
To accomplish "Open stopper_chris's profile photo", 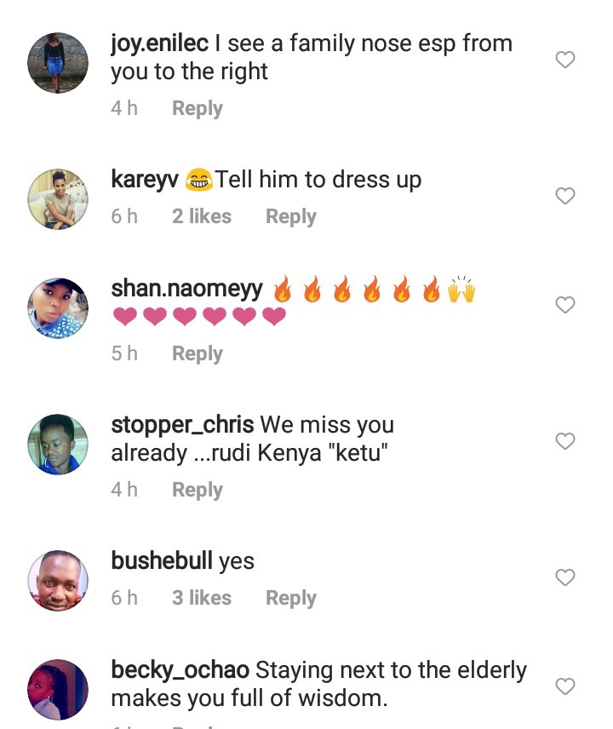I will pos(58,445).
